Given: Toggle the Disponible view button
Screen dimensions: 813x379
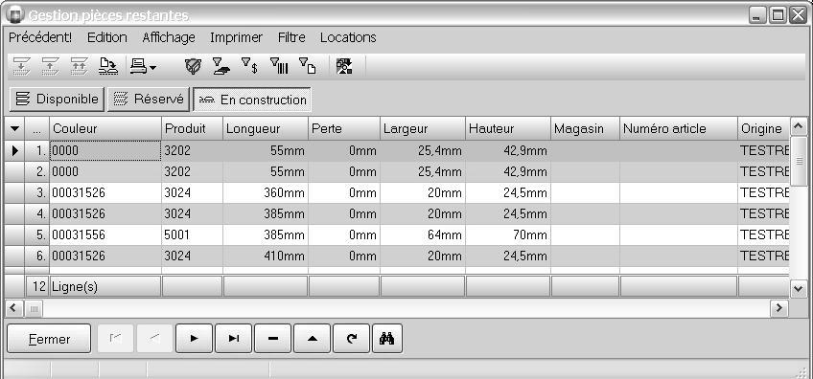Looking at the screenshot, I should (x=57, y=100).
